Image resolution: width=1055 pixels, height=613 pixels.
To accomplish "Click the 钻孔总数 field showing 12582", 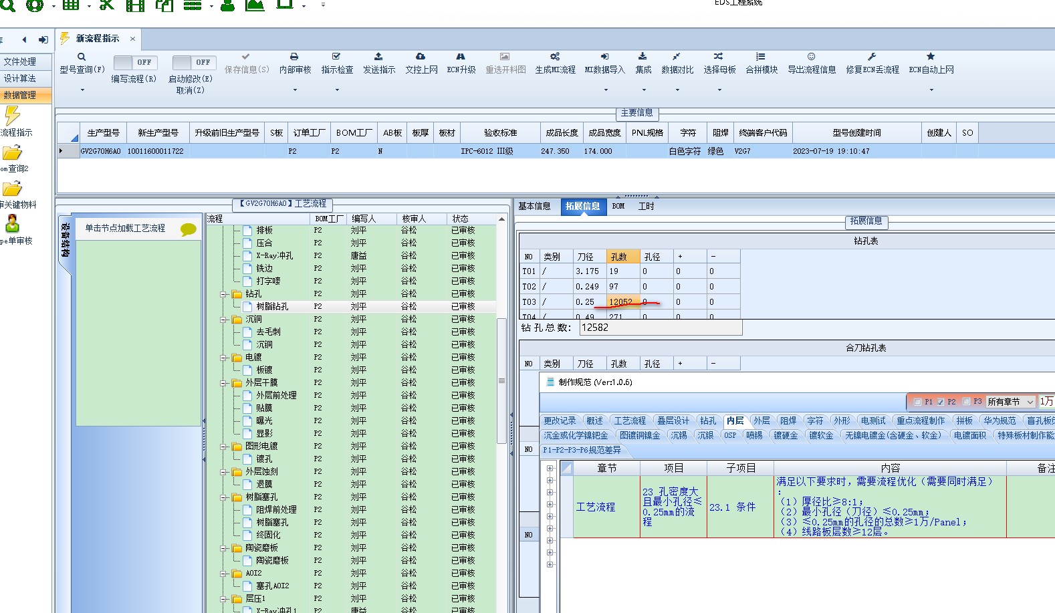I will click(661, 328).
